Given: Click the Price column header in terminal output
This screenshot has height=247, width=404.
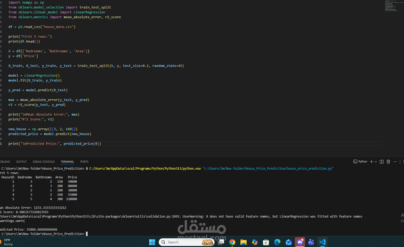Looking at the screenshot, I should [x=73, y=177].
